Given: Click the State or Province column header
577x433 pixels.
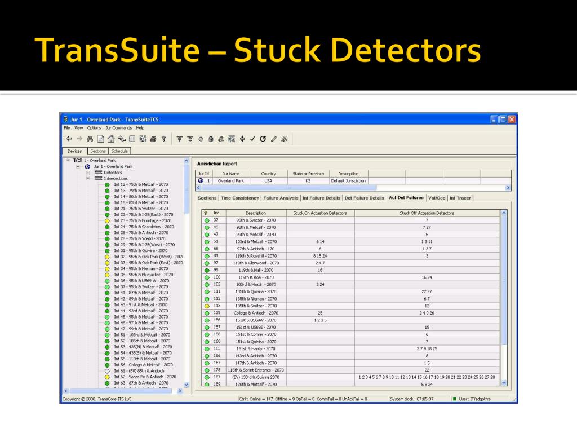Looking at the screenshot, I should (x=308, y=174).
